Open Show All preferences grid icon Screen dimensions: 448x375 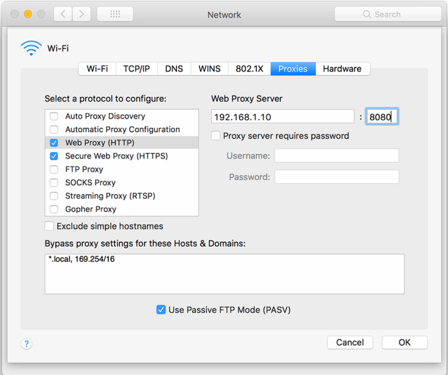(x=115, y=14)
